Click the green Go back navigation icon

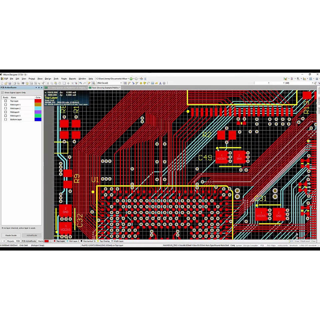[x=131, y=79]
